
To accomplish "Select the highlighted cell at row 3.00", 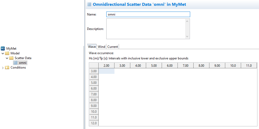I will [106, 71].
